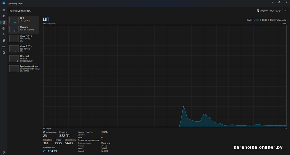Open the Services page icon
Image resolution: width=290 pixels, height=155 pixels.
[4, 53]
